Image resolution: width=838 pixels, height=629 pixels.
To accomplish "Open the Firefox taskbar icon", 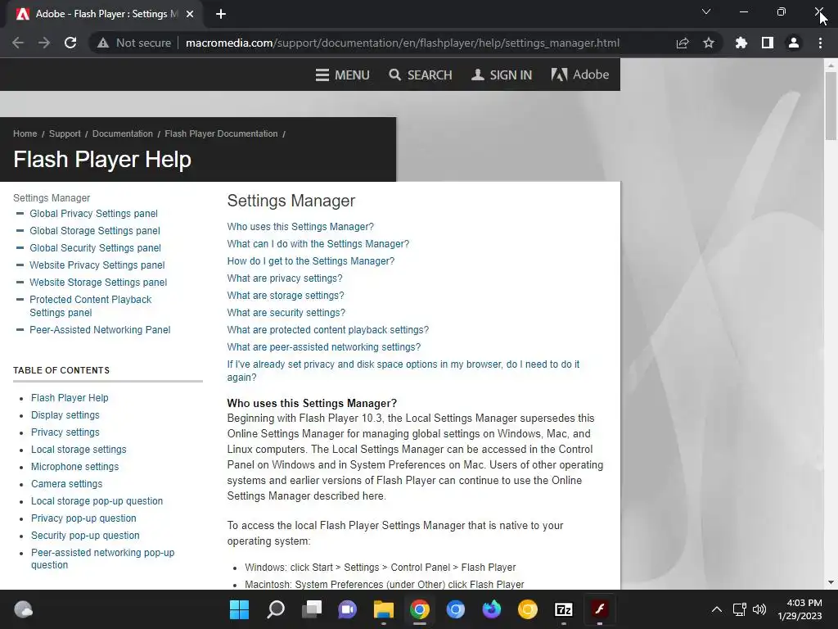I will pyautogui.click(x=492, y=609).
